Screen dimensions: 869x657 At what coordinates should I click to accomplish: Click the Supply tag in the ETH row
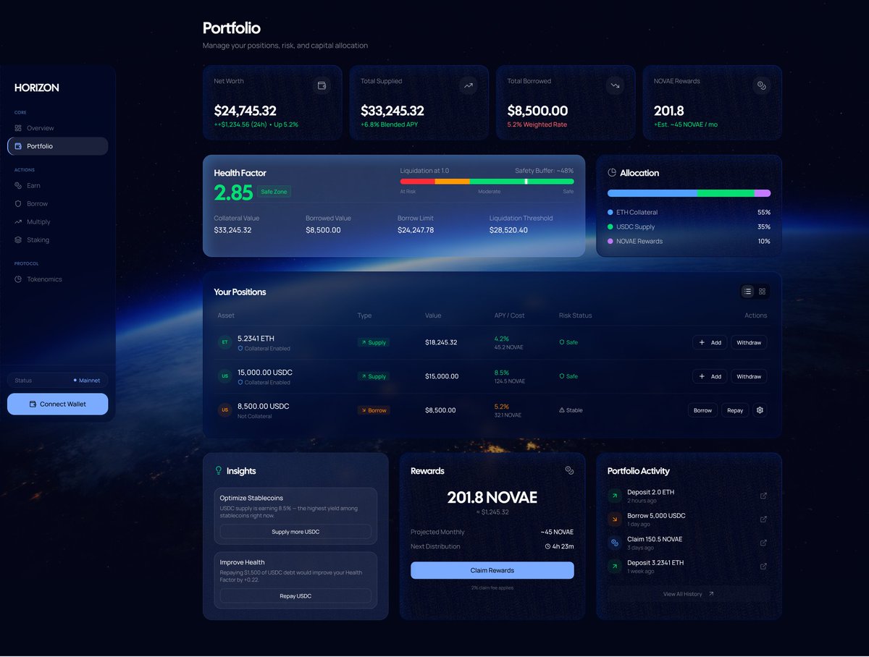click(x=373, y=342)
